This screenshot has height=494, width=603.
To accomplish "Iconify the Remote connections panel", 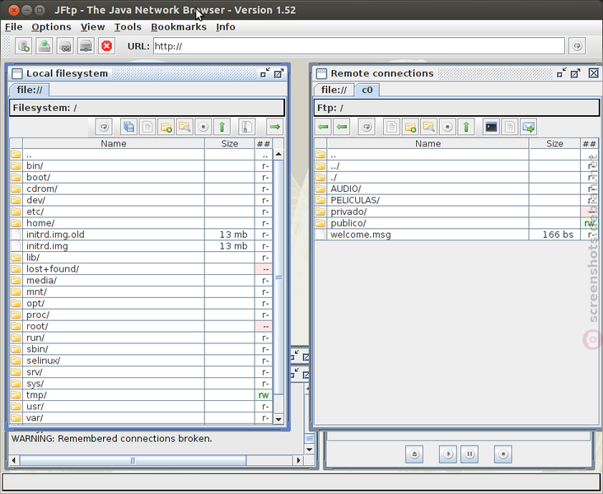I will 562,73.
